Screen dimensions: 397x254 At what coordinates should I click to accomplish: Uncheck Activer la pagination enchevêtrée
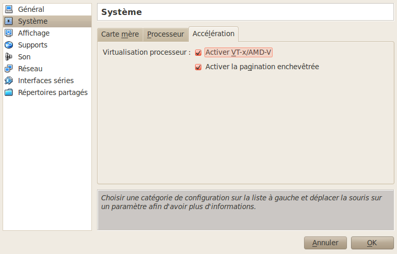click(x=198, y=67)
